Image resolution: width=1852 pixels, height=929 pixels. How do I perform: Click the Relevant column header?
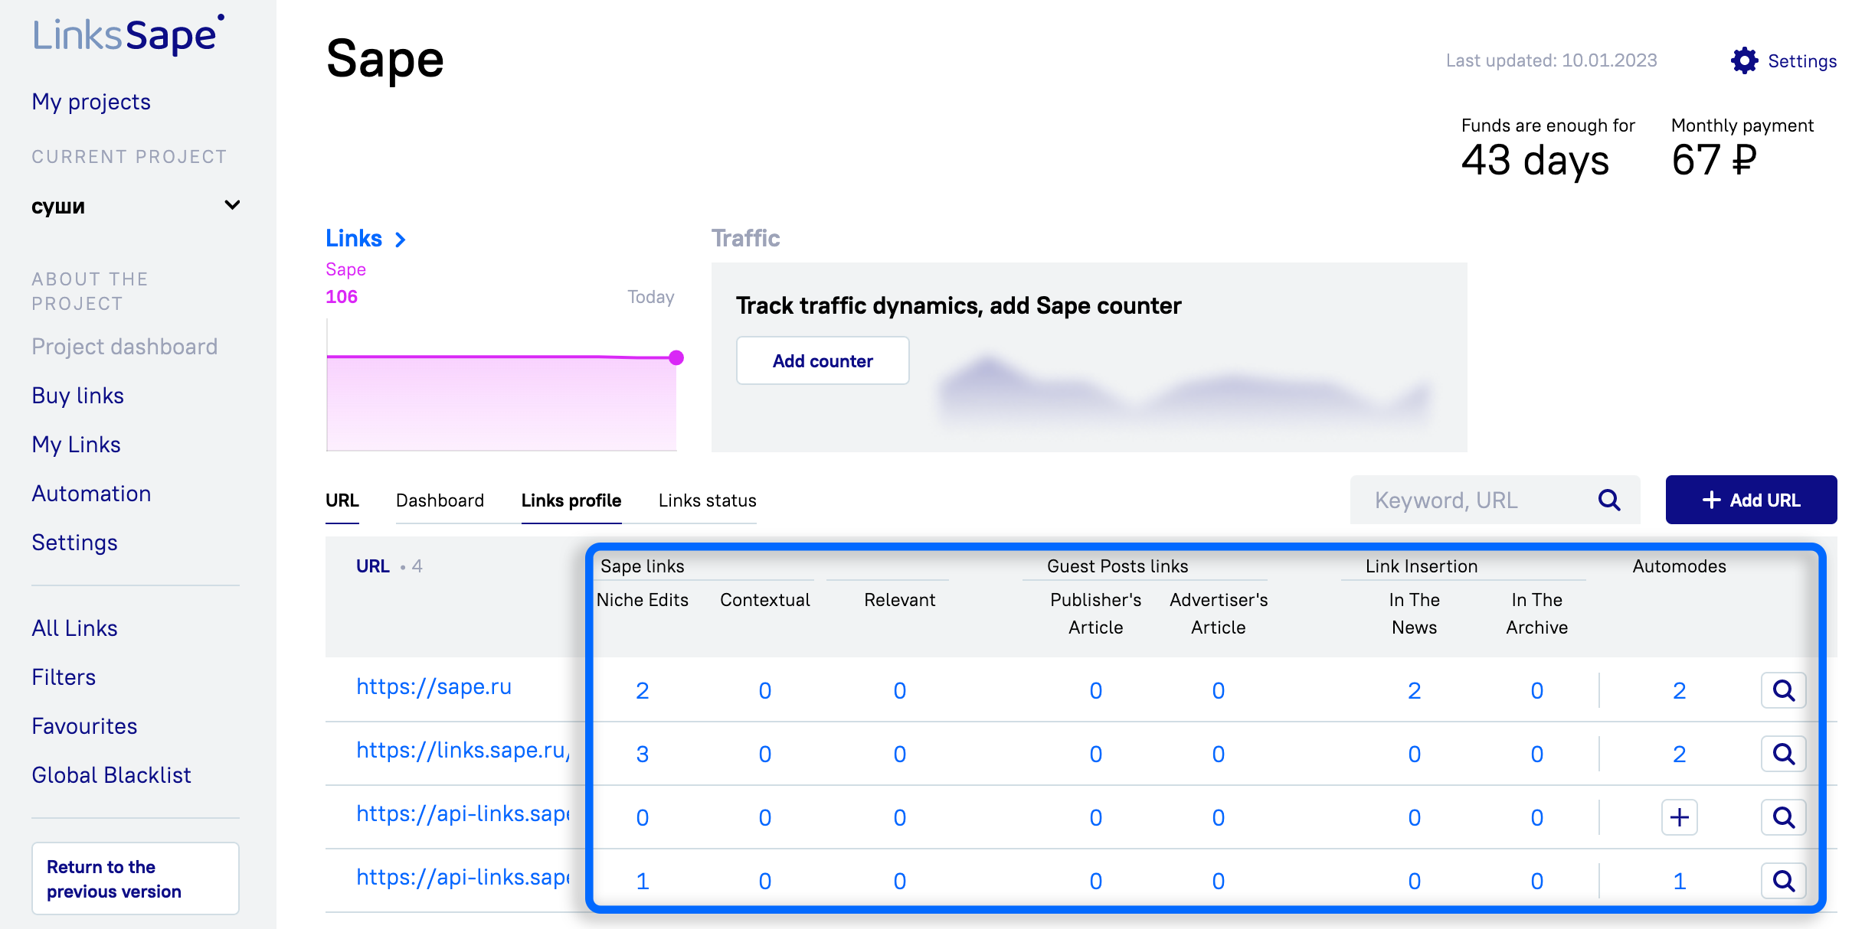899,600
